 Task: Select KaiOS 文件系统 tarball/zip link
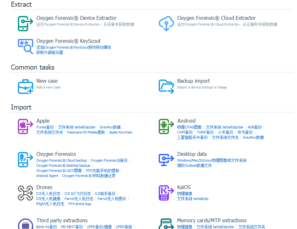pos(193,199)
